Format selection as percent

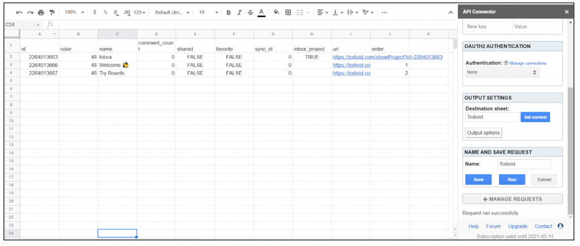[x=105, y=12]
